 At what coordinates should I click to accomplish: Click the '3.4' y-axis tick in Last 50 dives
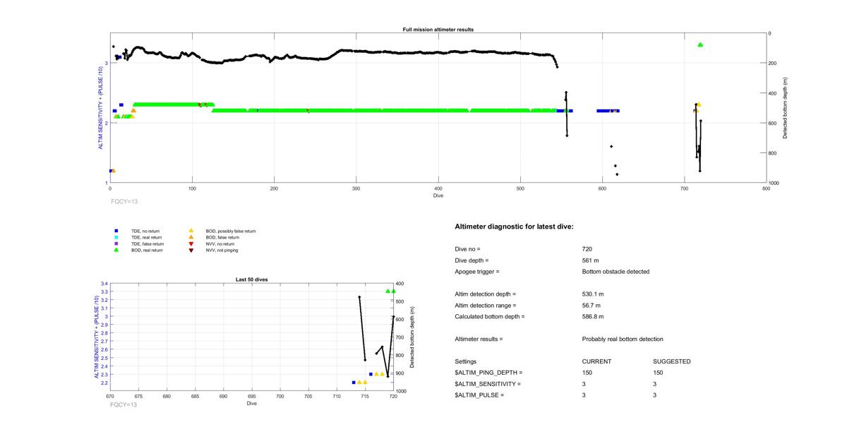[104, 284]
